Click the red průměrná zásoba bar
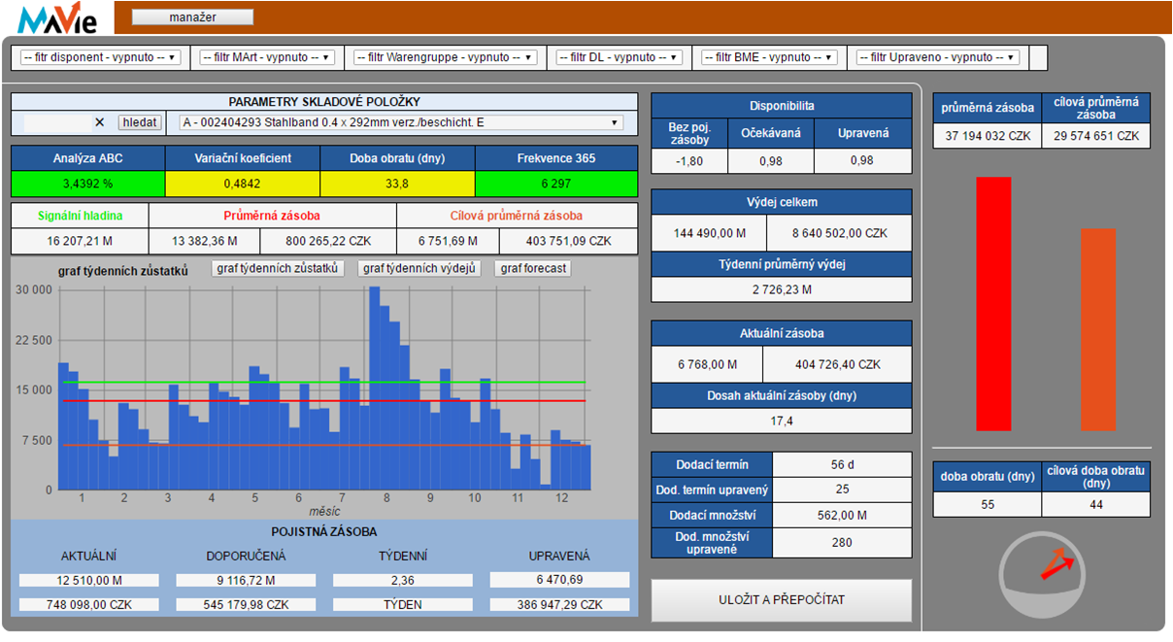The width and height of the screenshot is (1173, 642). [x=993, y=303]
